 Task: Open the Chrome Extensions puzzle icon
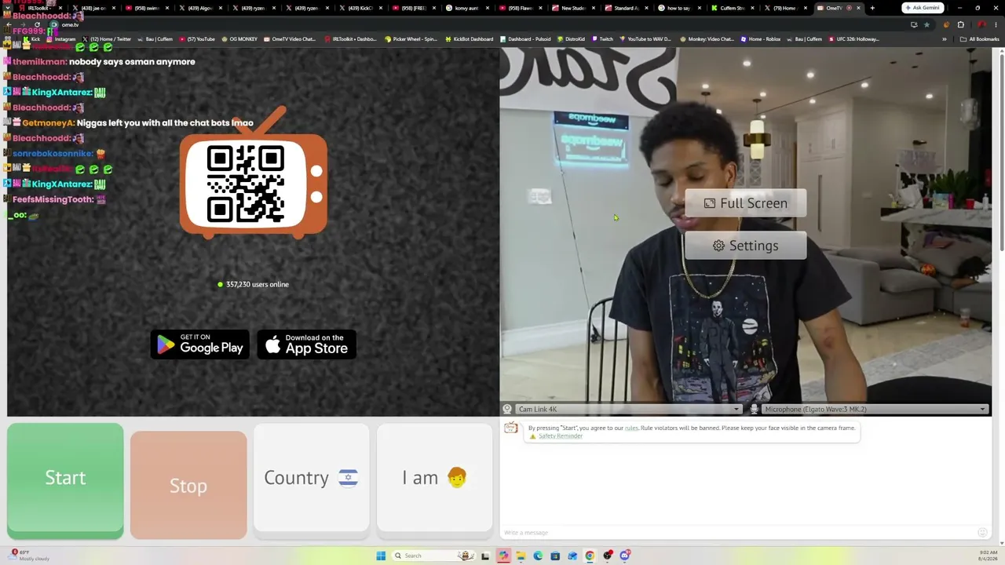(960, 24)
